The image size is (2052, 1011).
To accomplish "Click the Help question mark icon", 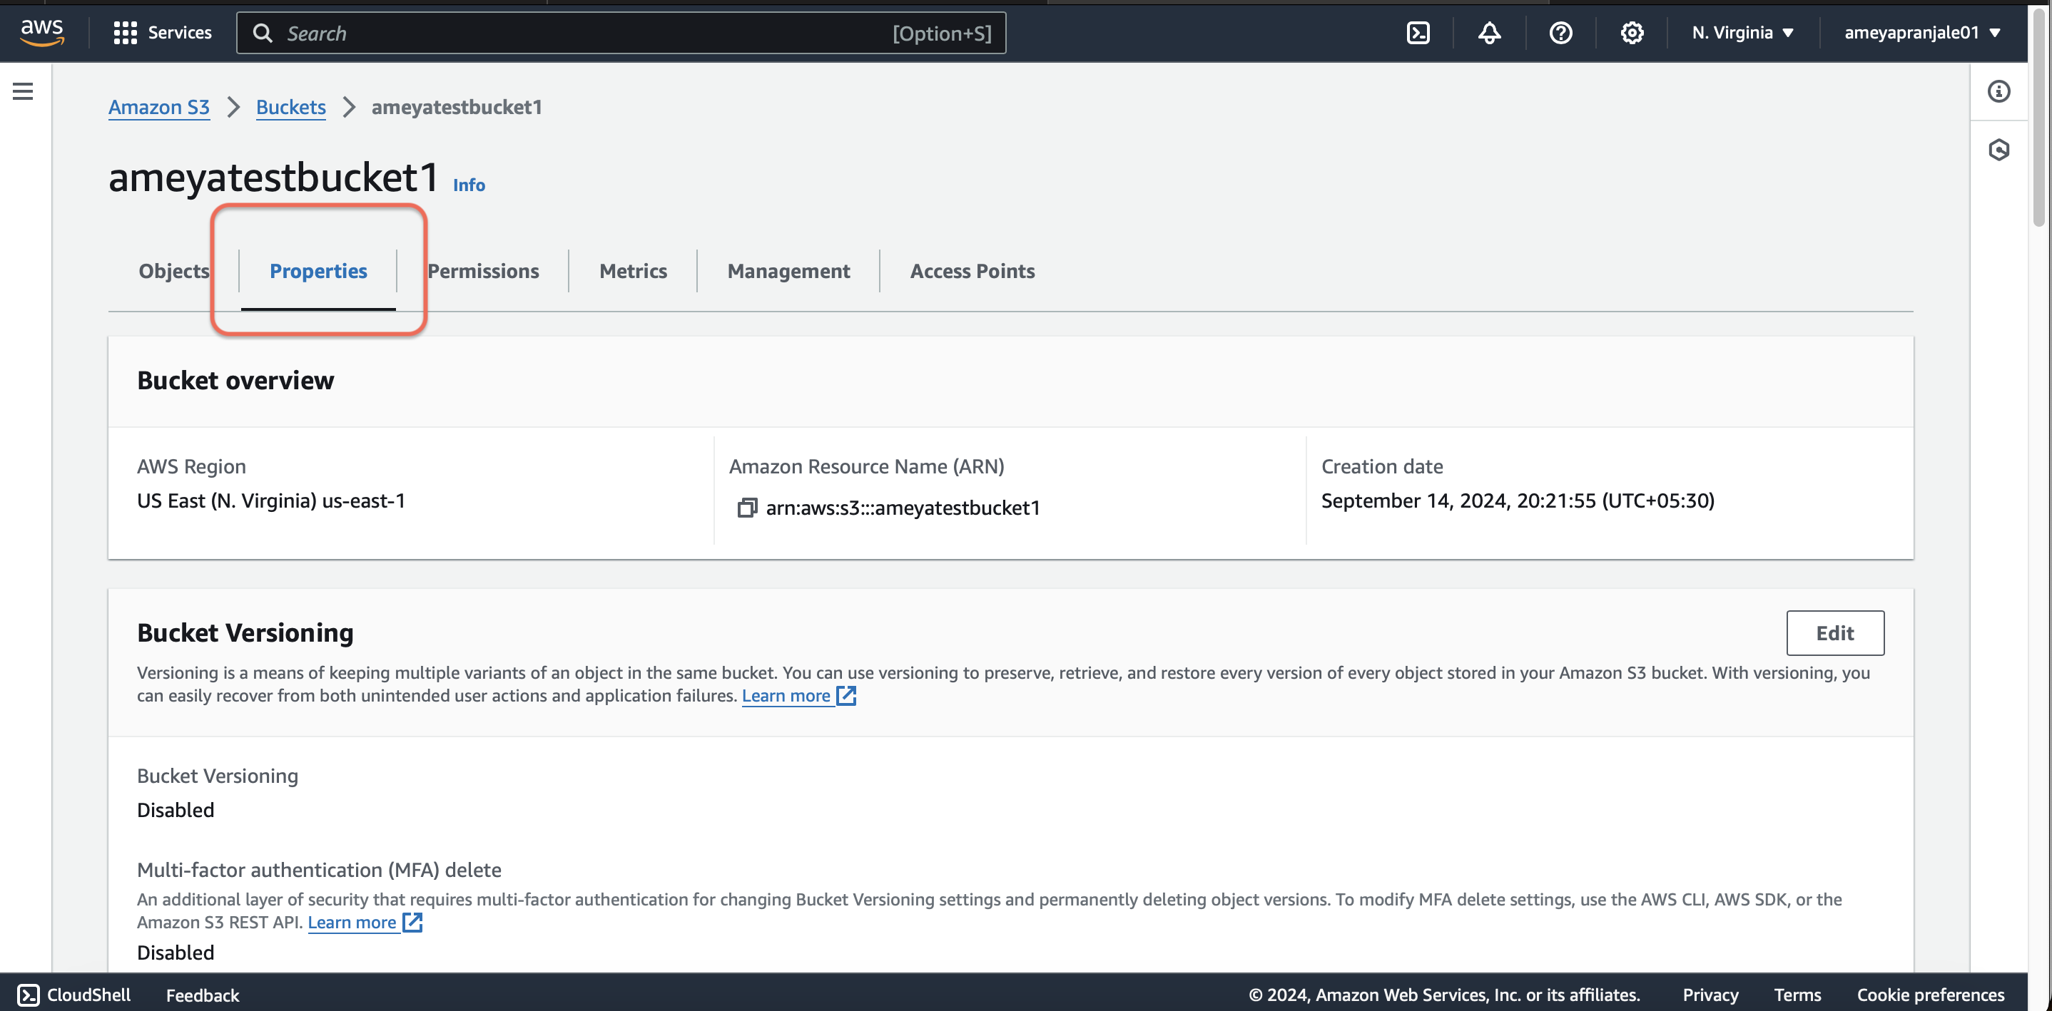I will click(x=1560, y=31).
